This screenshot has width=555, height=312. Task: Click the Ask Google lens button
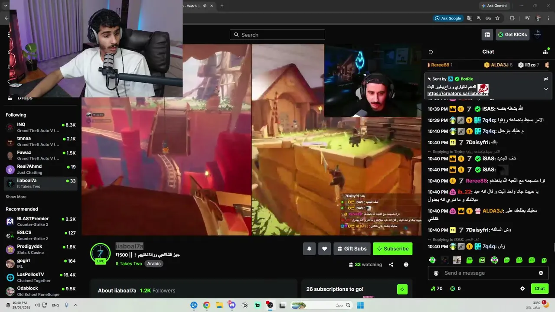(x=448, y=18)
